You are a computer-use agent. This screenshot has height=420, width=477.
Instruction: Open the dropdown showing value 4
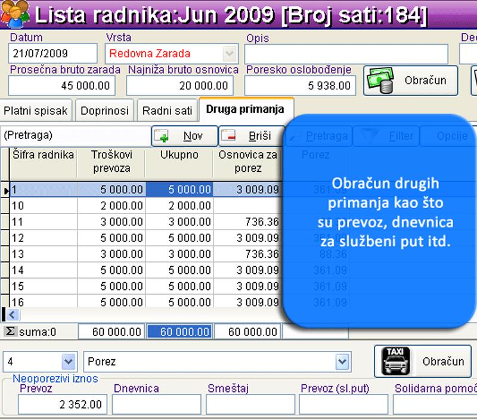tap(68, 362)
